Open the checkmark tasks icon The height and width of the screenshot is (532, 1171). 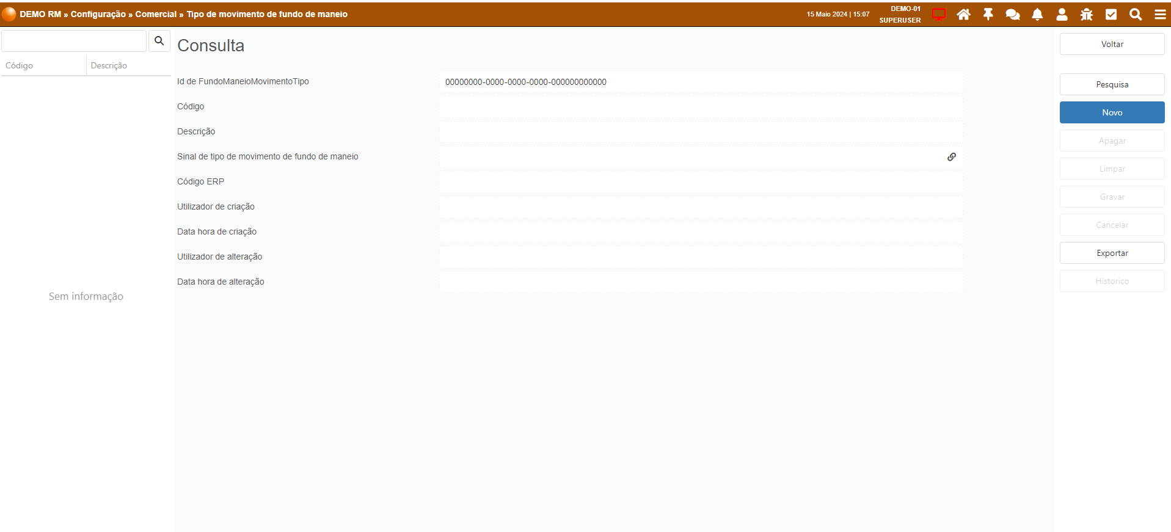click(x=1111, y=14)
